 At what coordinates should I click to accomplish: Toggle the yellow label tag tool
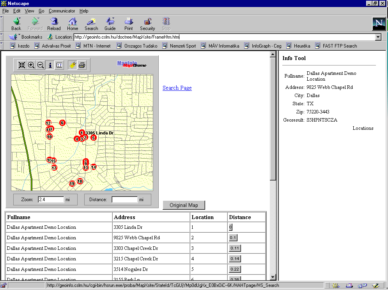(72, 65)
